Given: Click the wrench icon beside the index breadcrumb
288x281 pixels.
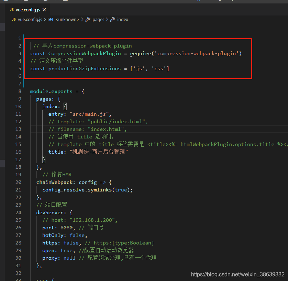Looking at the screenshot, I should 112,19.
